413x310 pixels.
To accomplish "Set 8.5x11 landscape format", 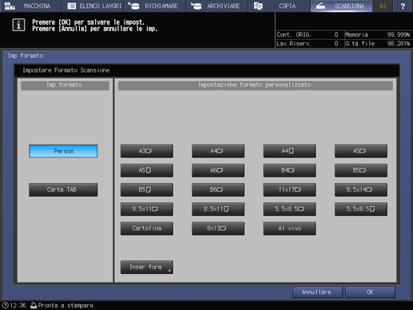I will pyautogui.click(x=147, y=209).
